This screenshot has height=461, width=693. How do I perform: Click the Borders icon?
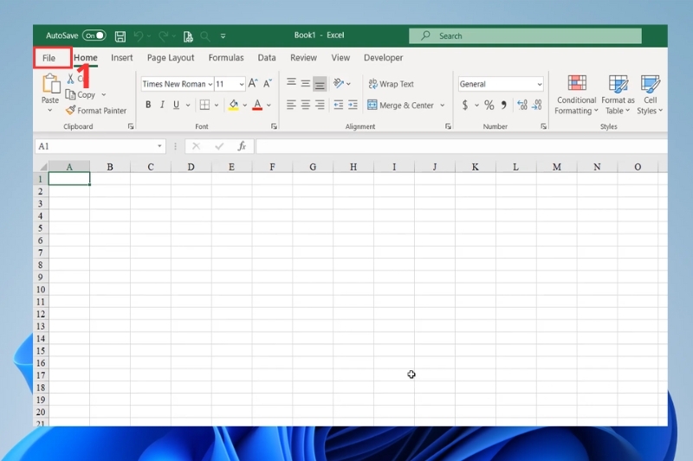pos(204,105)
